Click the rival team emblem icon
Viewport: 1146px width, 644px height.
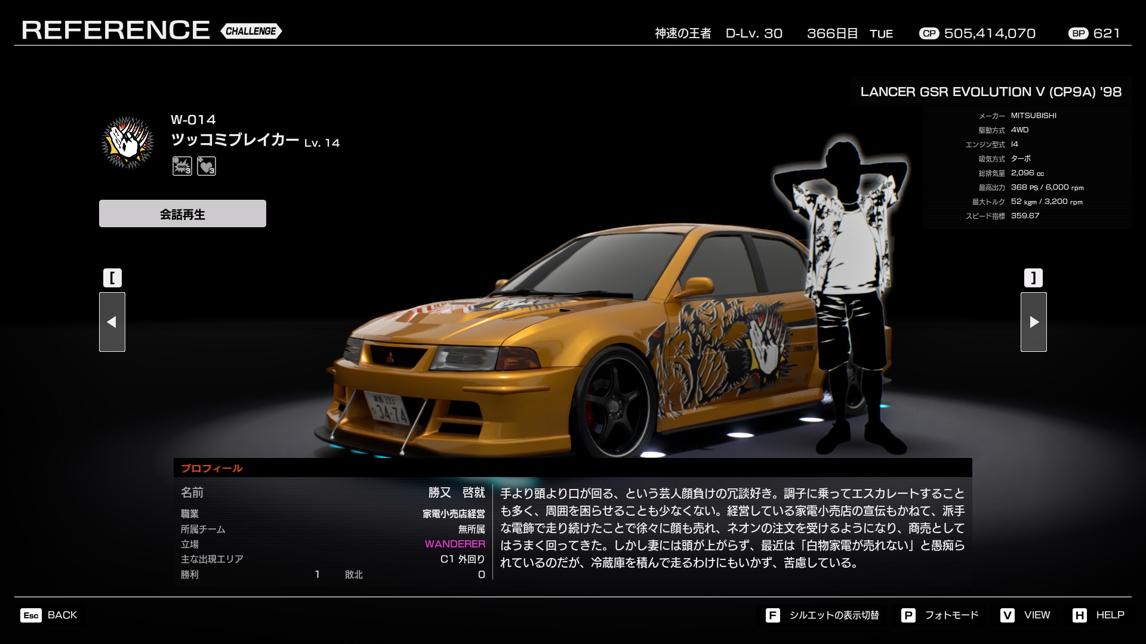(x=128, y=143)
